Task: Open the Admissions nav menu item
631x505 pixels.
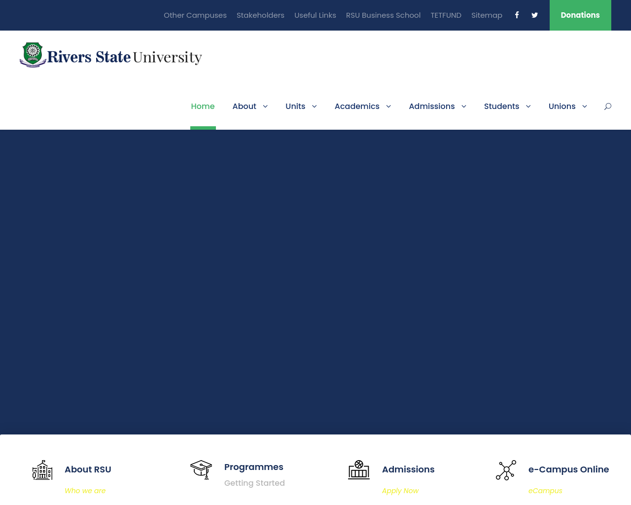Action: click(x=432, y=106)
